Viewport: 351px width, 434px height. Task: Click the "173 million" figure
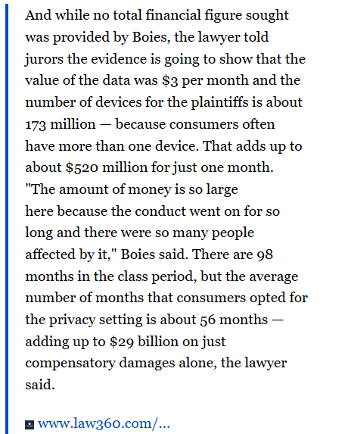pyautogui.click(x=61, y=124)
